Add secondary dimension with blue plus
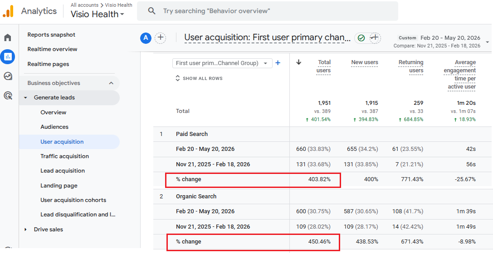 pyautogui.click(x=278, y=63)
